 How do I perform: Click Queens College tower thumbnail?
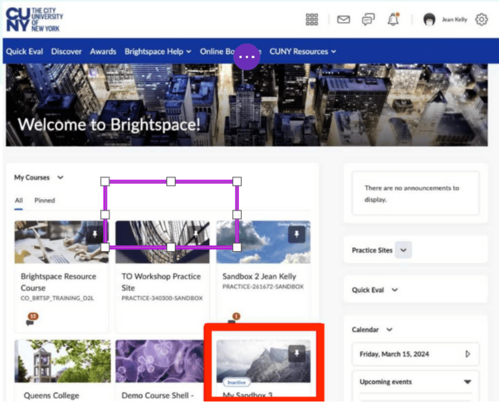pos(62,361)
